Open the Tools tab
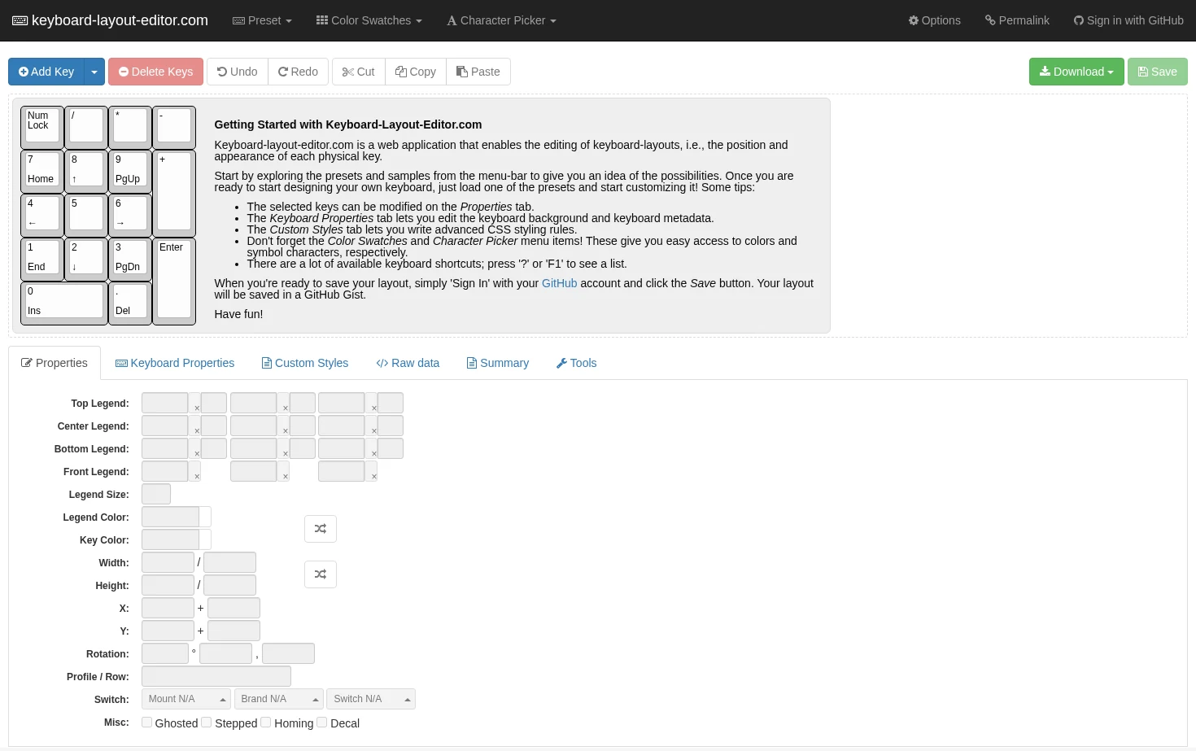Viewport: 1196px width, 751px height. click(x=577, y=363)
